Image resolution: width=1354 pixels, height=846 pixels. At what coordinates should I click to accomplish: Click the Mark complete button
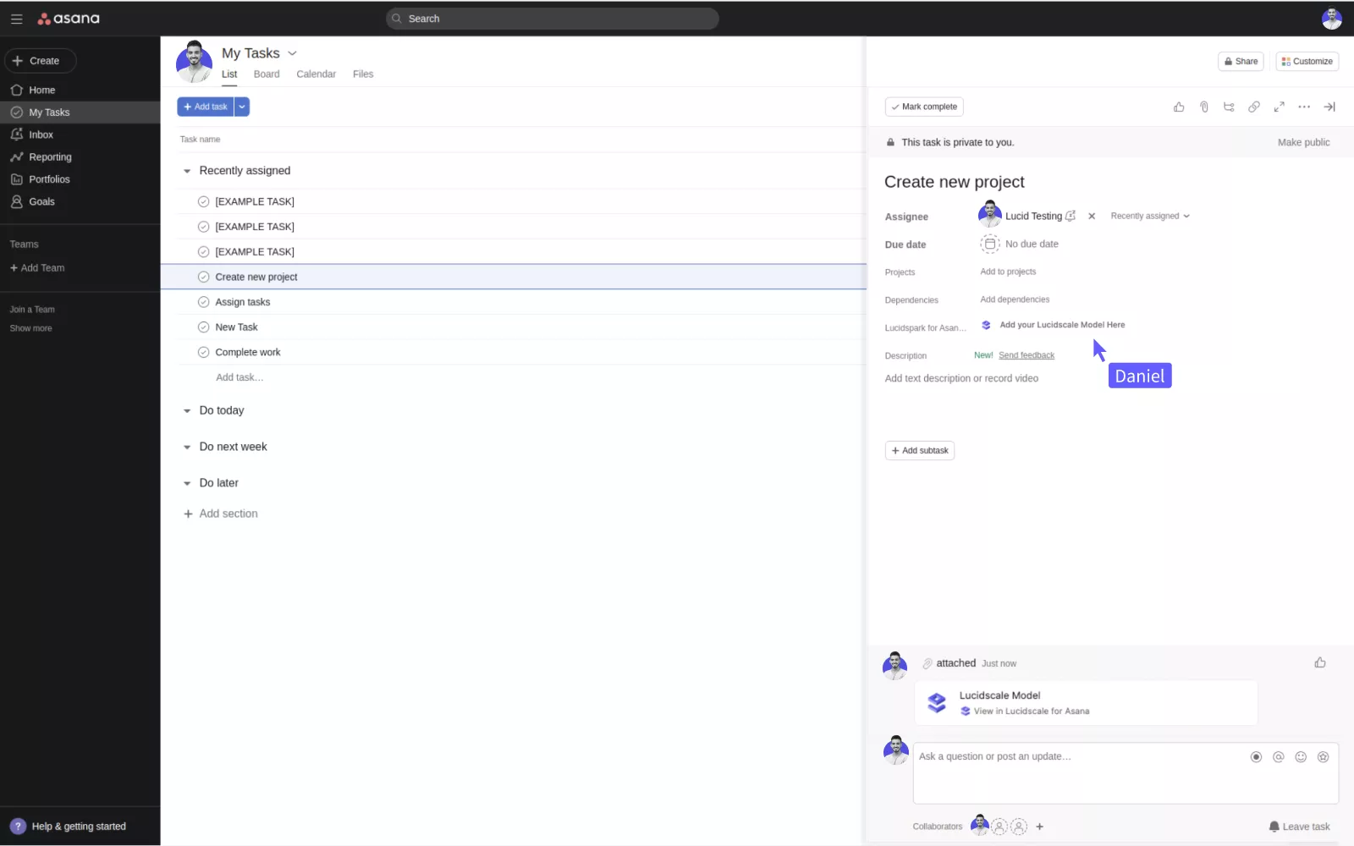click(924, 107)
